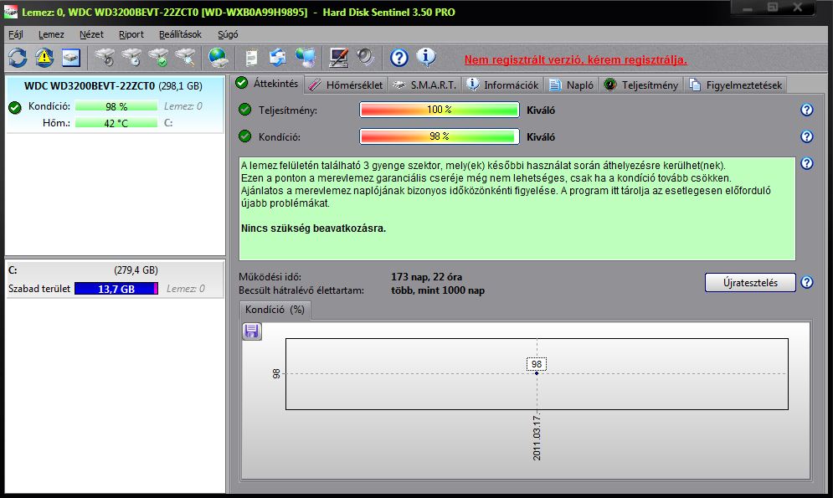Open the Nézet menu
Image resolution: width=833 pixels, height=498 pixels.
[x=91, y=34]
